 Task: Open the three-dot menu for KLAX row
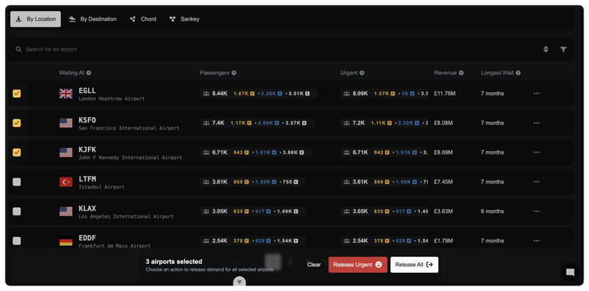(x=536, y=211)
